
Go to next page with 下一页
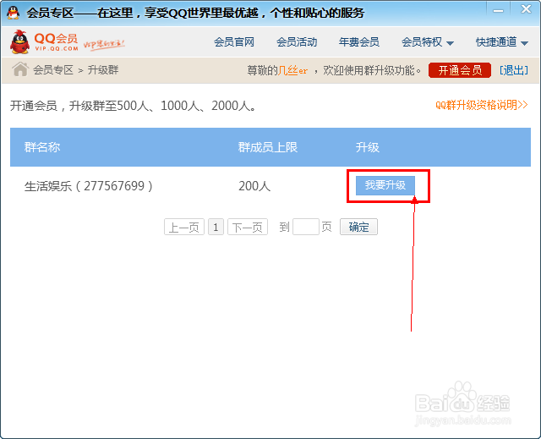pos(248,227)
